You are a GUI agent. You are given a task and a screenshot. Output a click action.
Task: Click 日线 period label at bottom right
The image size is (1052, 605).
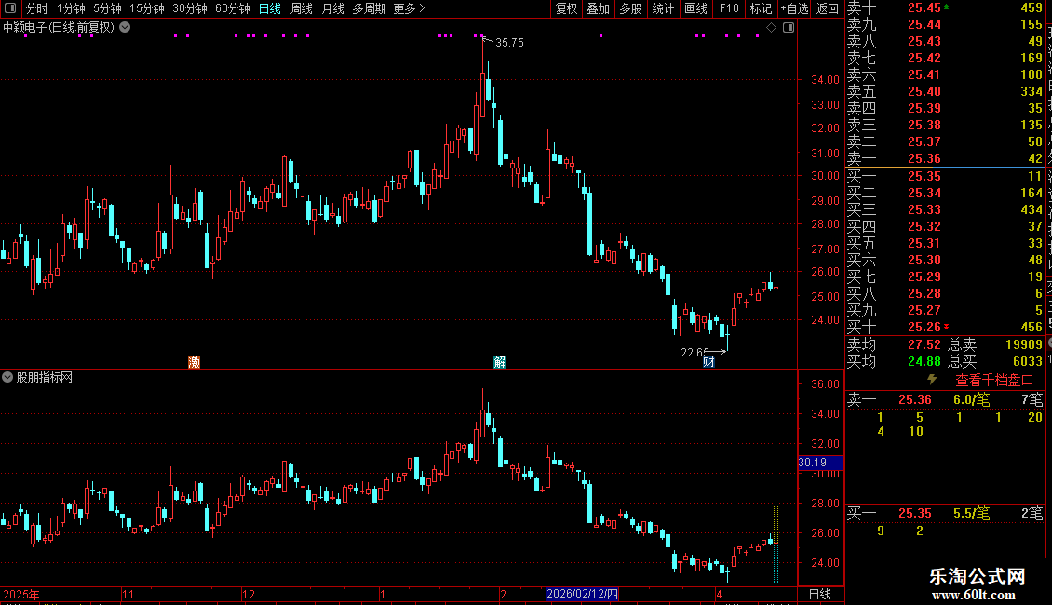tap(820, 594)
